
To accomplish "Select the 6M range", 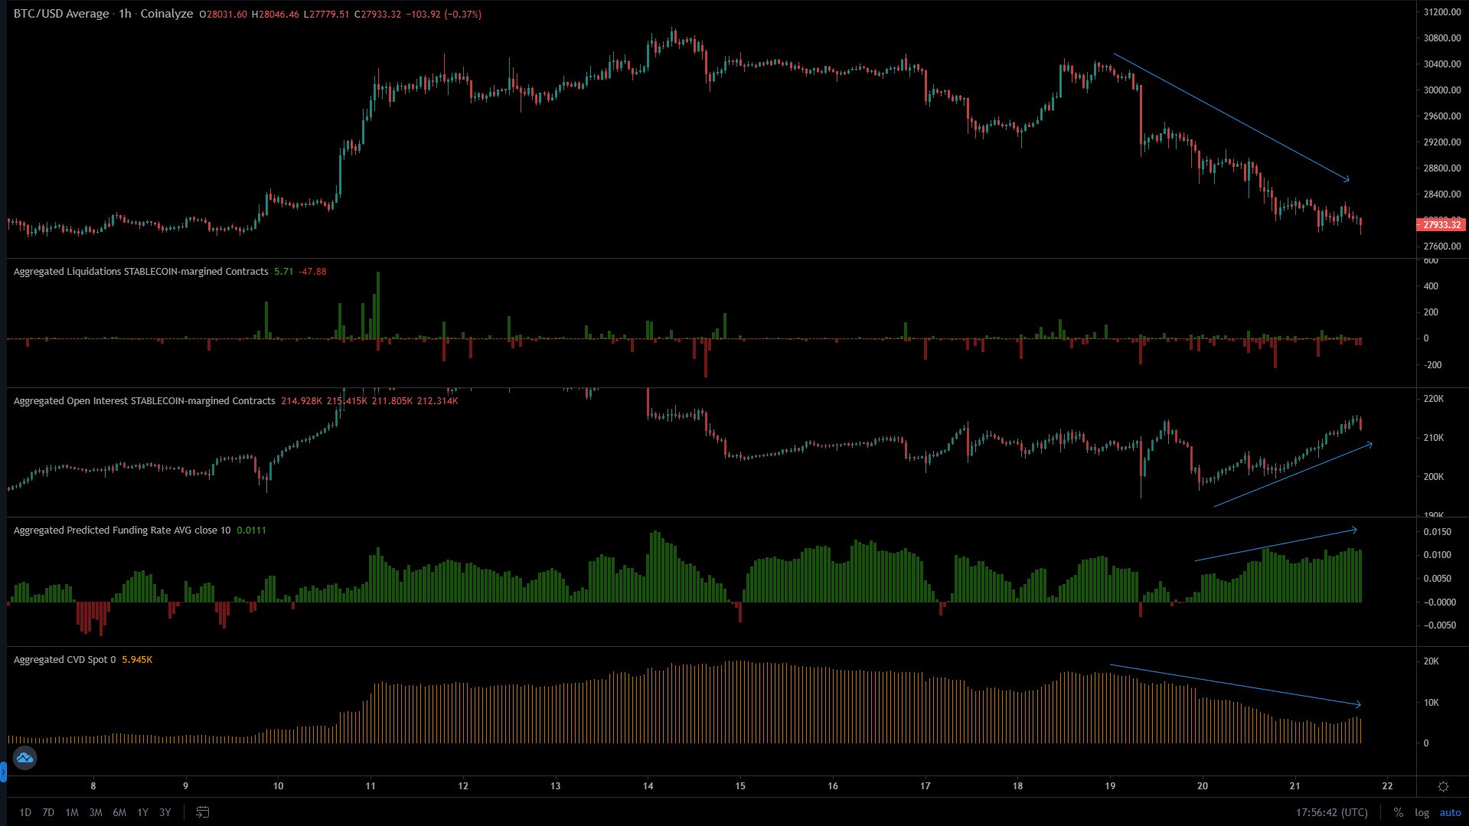I will click(119, 812).
